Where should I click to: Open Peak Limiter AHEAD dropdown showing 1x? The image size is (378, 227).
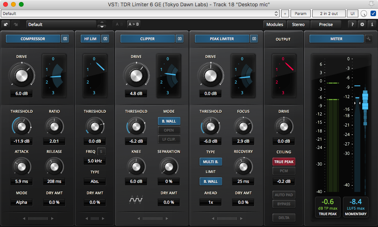pyautogui.click(x=210, y=202)
